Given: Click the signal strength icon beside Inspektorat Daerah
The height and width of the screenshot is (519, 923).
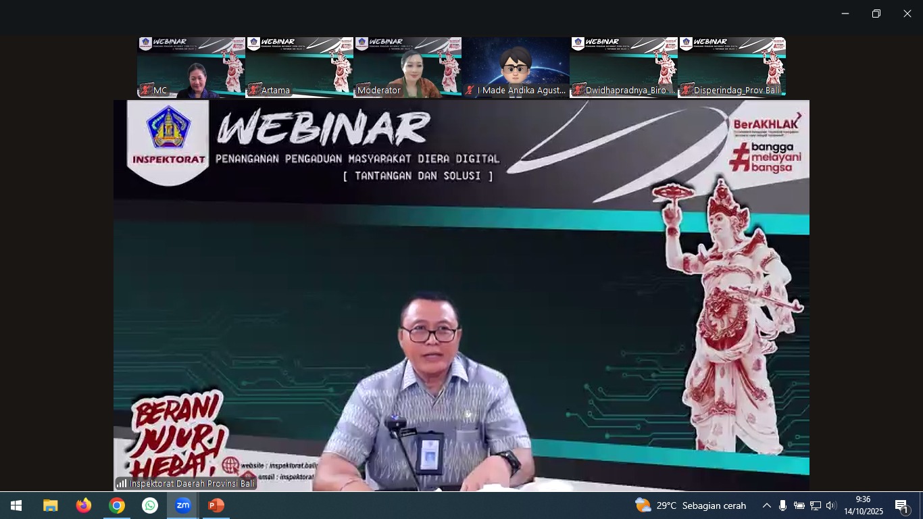Looking at the screenshot, I should click(x=122, y=483).
